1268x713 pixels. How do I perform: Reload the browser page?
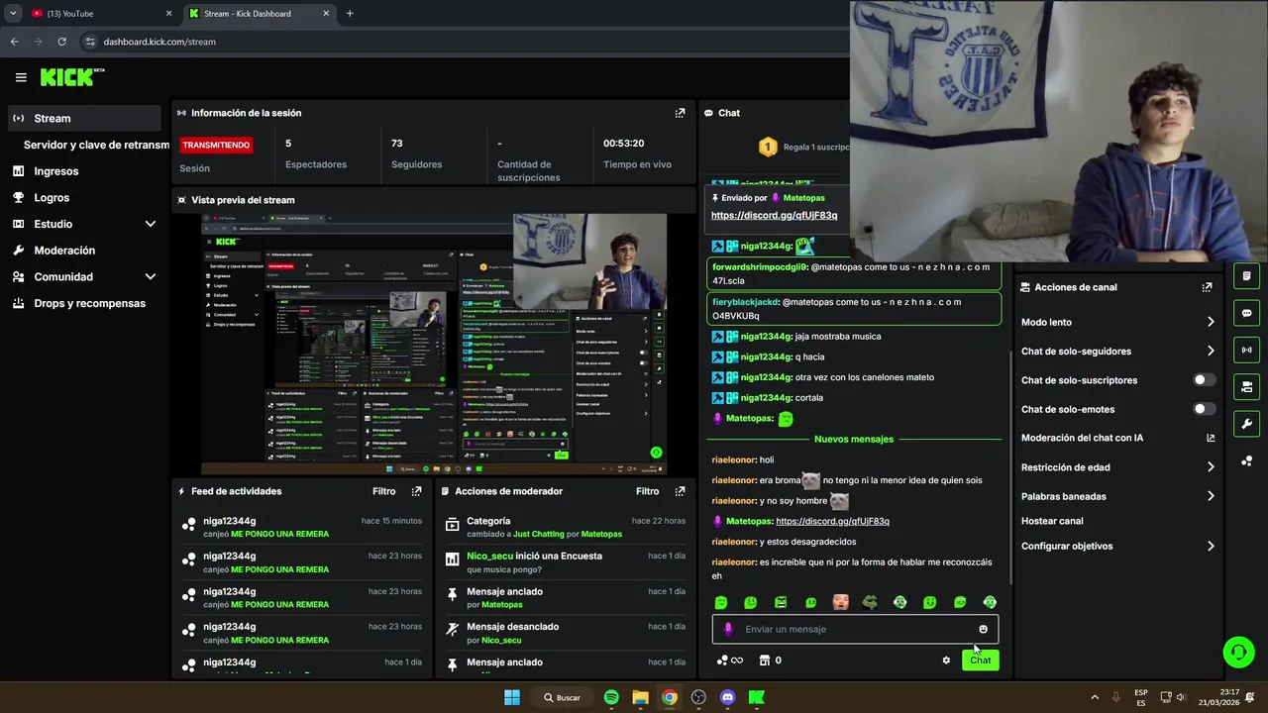(61, 42)
